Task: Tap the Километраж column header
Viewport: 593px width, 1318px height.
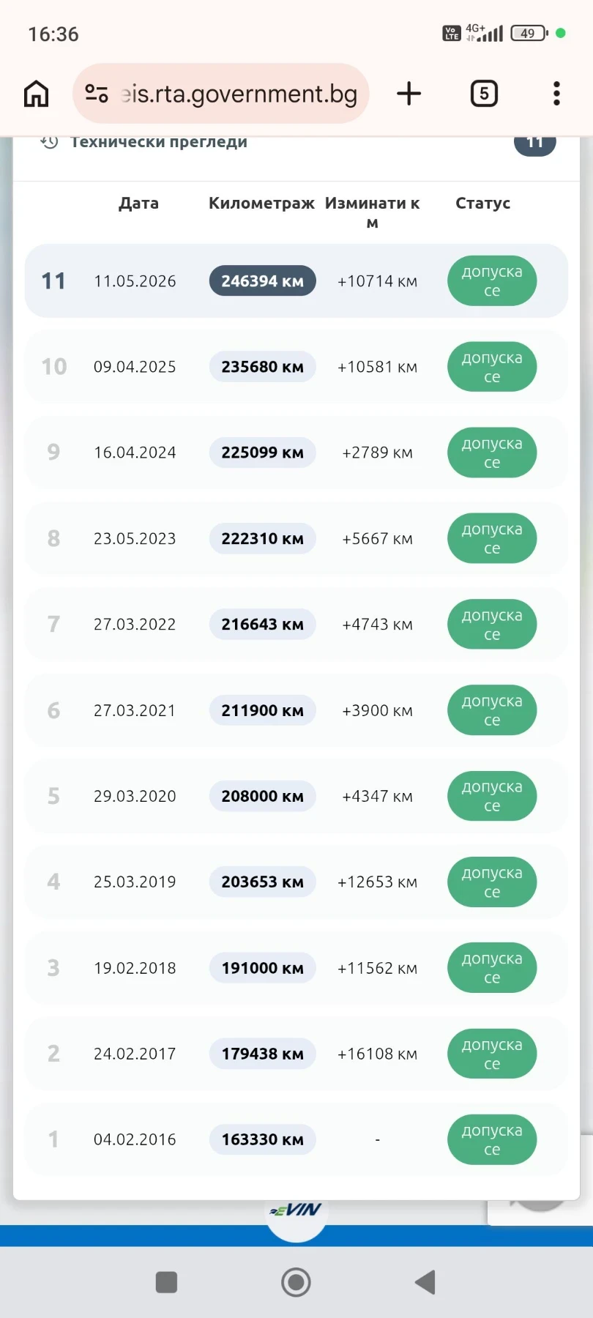Action: click(x=261, y=204)
